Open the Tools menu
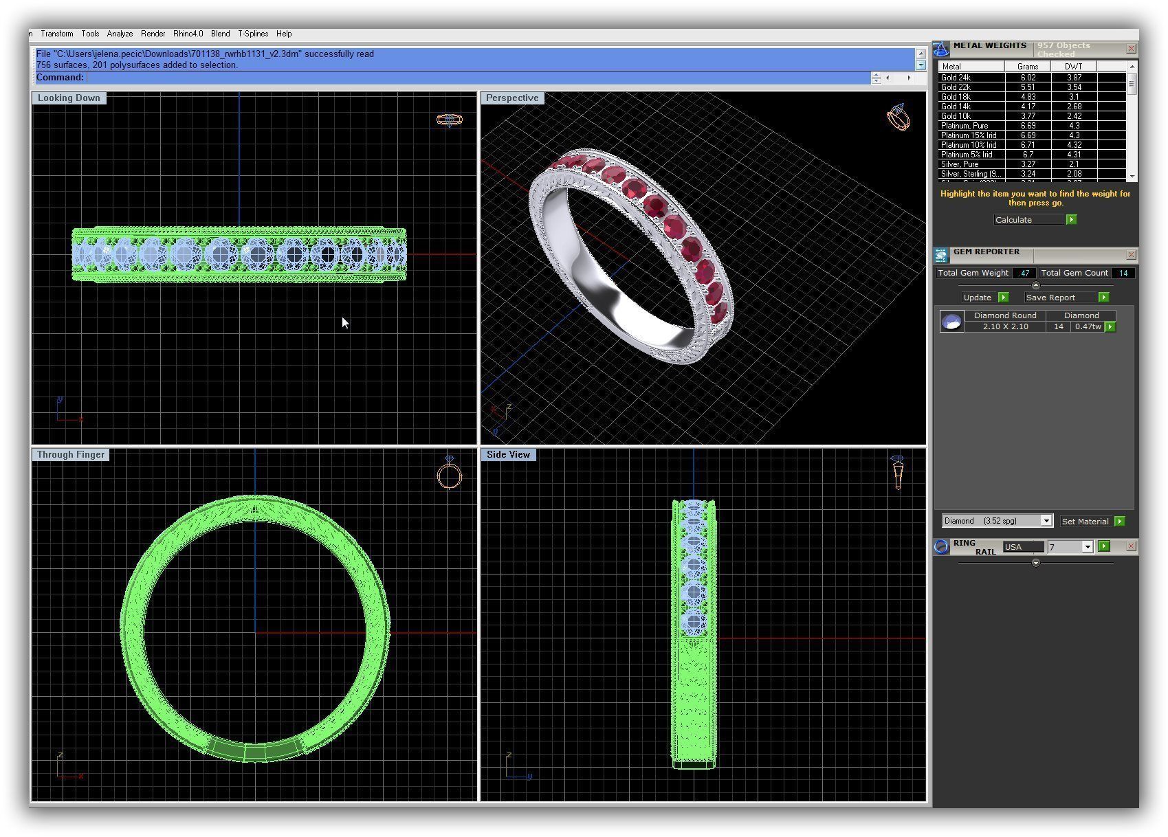1168x837 pixels. tap(90, 34)
